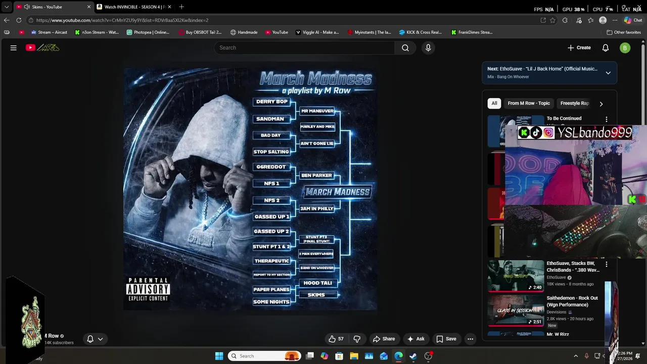This screenshot has height=364, width=647.
Task: Open 'To Be Continued' suggested video
Action: point(564,118)
